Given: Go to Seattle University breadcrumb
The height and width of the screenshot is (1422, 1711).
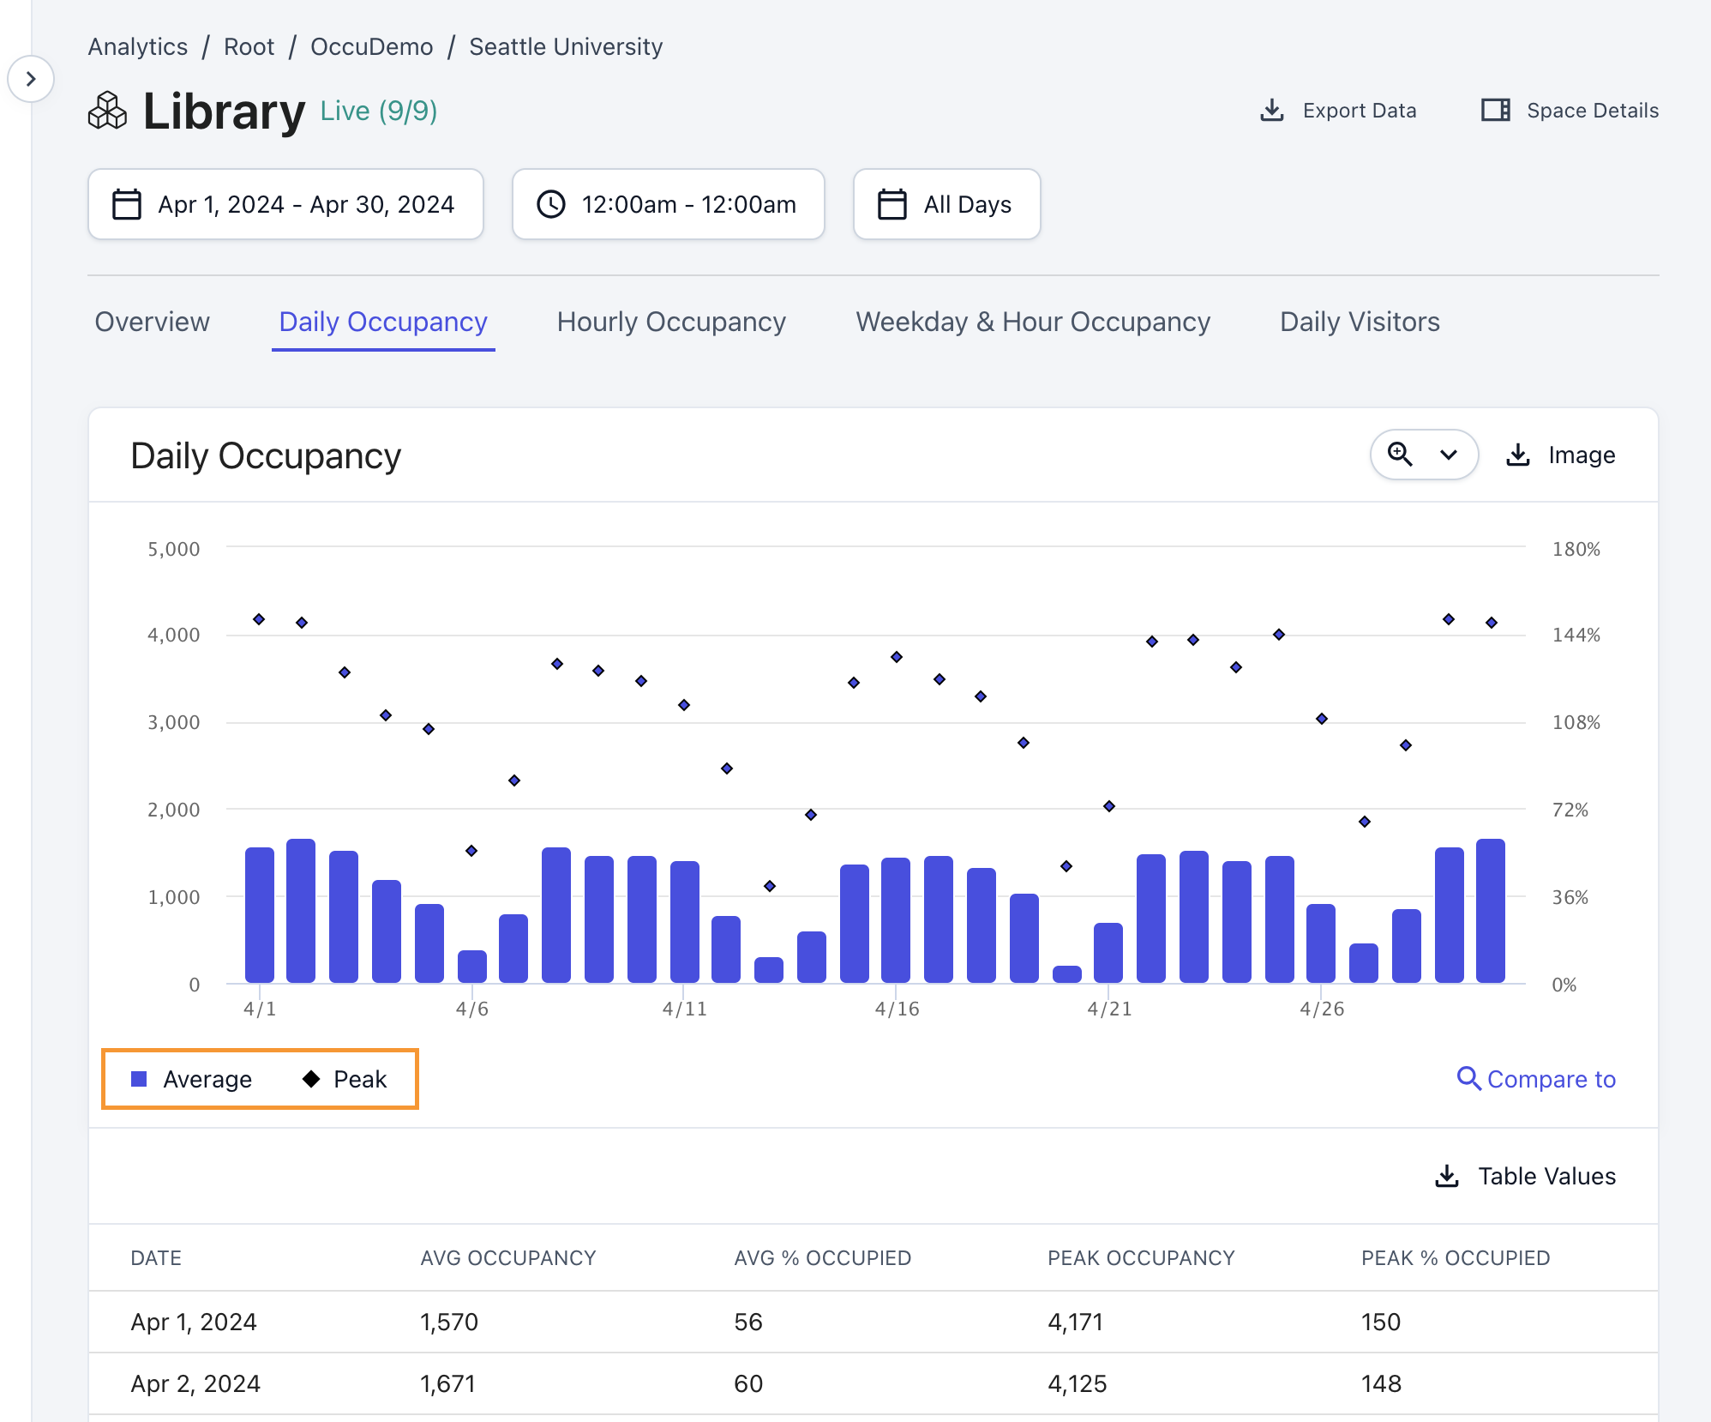Looking at the screenshot, I should point(566,46).
